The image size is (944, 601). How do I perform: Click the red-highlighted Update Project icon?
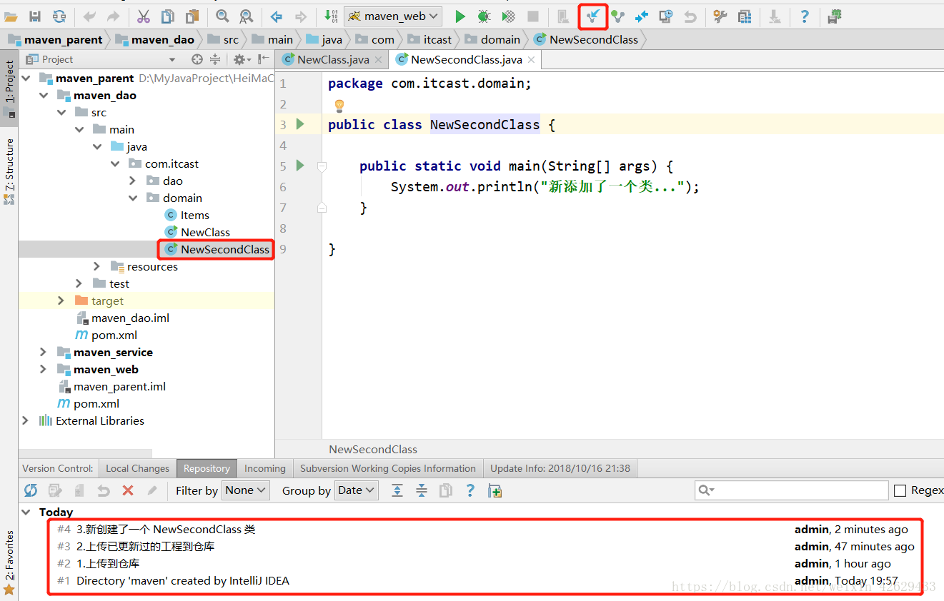[x=592, y=16]
